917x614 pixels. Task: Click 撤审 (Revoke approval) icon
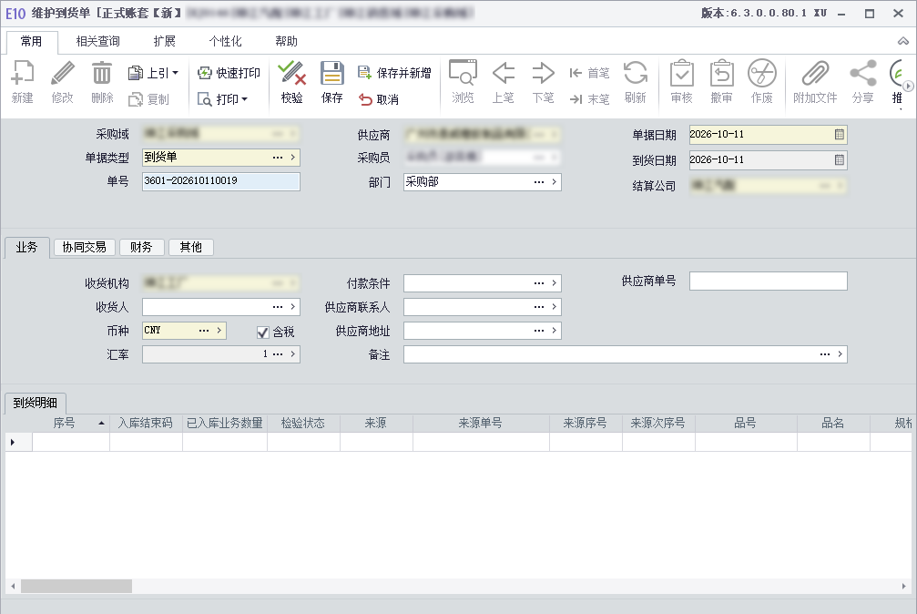721,74
